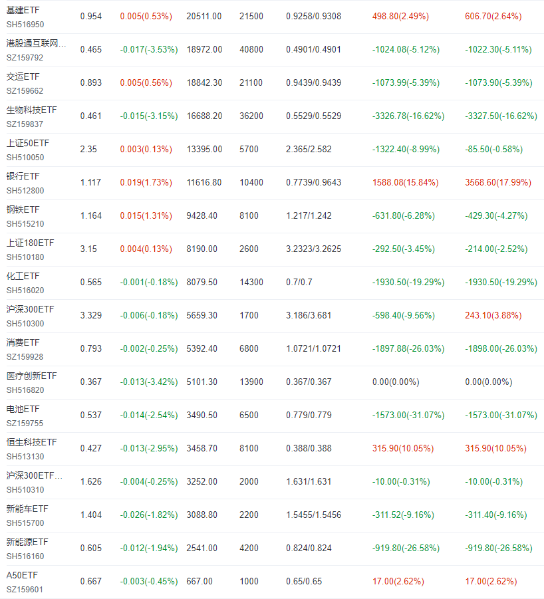Viewport: 544px width, 599px height.
Task: Open the 电池ETF fund name
Action: click(23, 409)
